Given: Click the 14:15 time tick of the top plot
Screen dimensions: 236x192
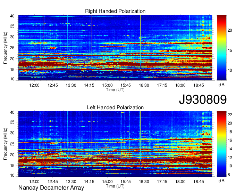Looking at the screenshot, I should (89, 85).
